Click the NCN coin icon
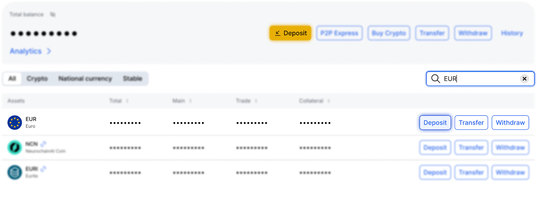 (15, 147)
